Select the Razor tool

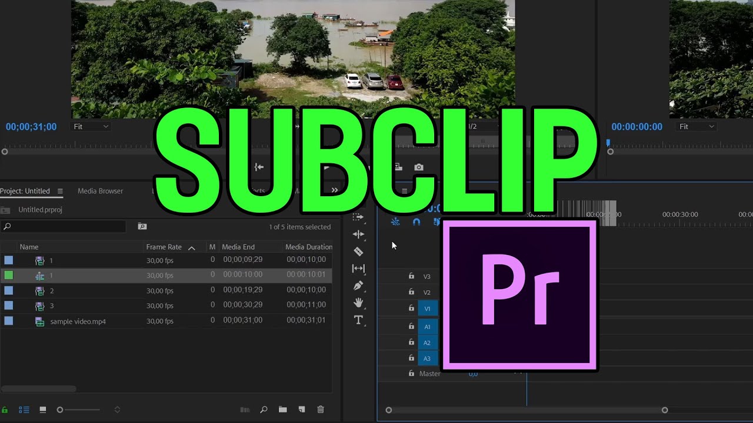point(358,251)
